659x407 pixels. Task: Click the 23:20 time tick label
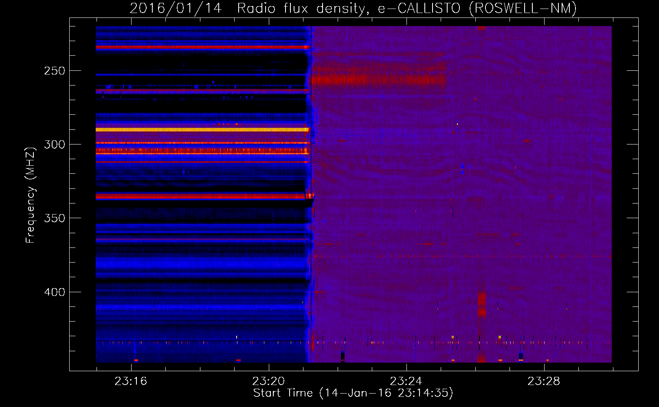pos(268,381)
